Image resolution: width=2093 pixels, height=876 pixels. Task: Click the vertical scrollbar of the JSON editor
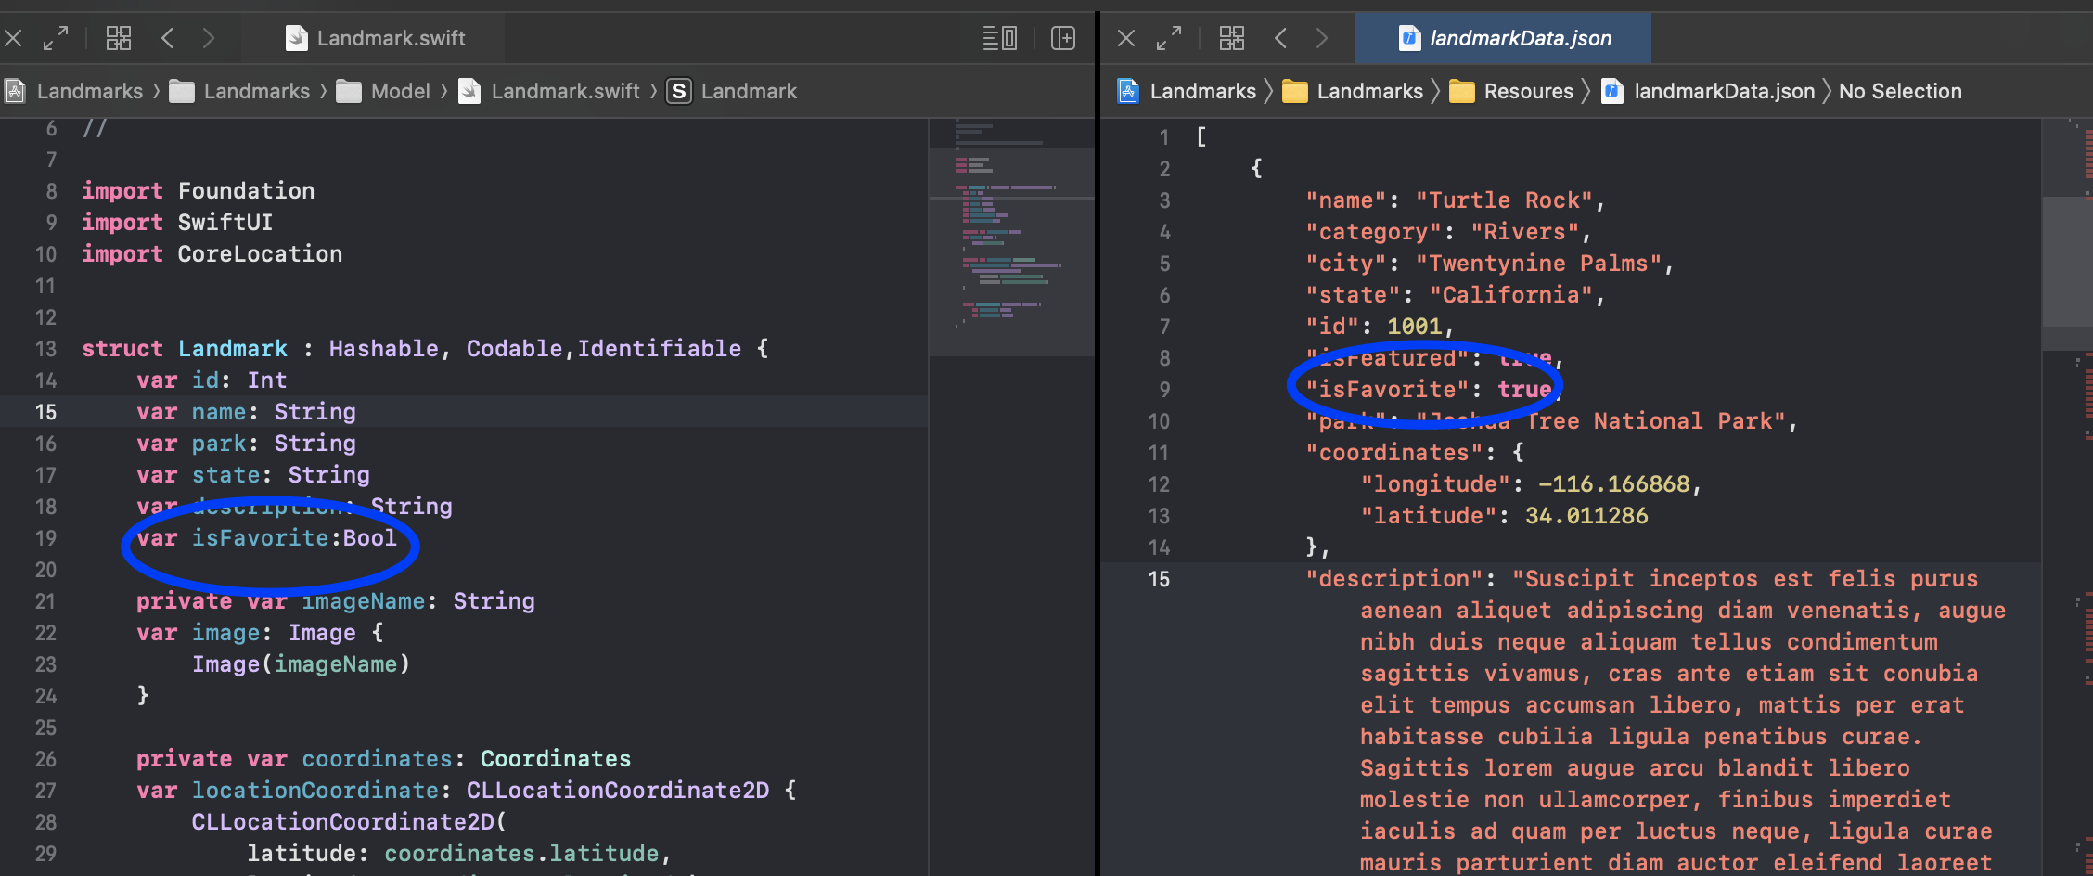coord(2067,262)
